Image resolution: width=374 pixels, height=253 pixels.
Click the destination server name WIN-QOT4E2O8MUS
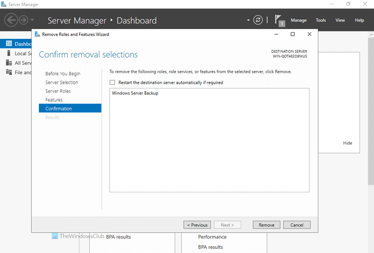click(x=290, y=56)
